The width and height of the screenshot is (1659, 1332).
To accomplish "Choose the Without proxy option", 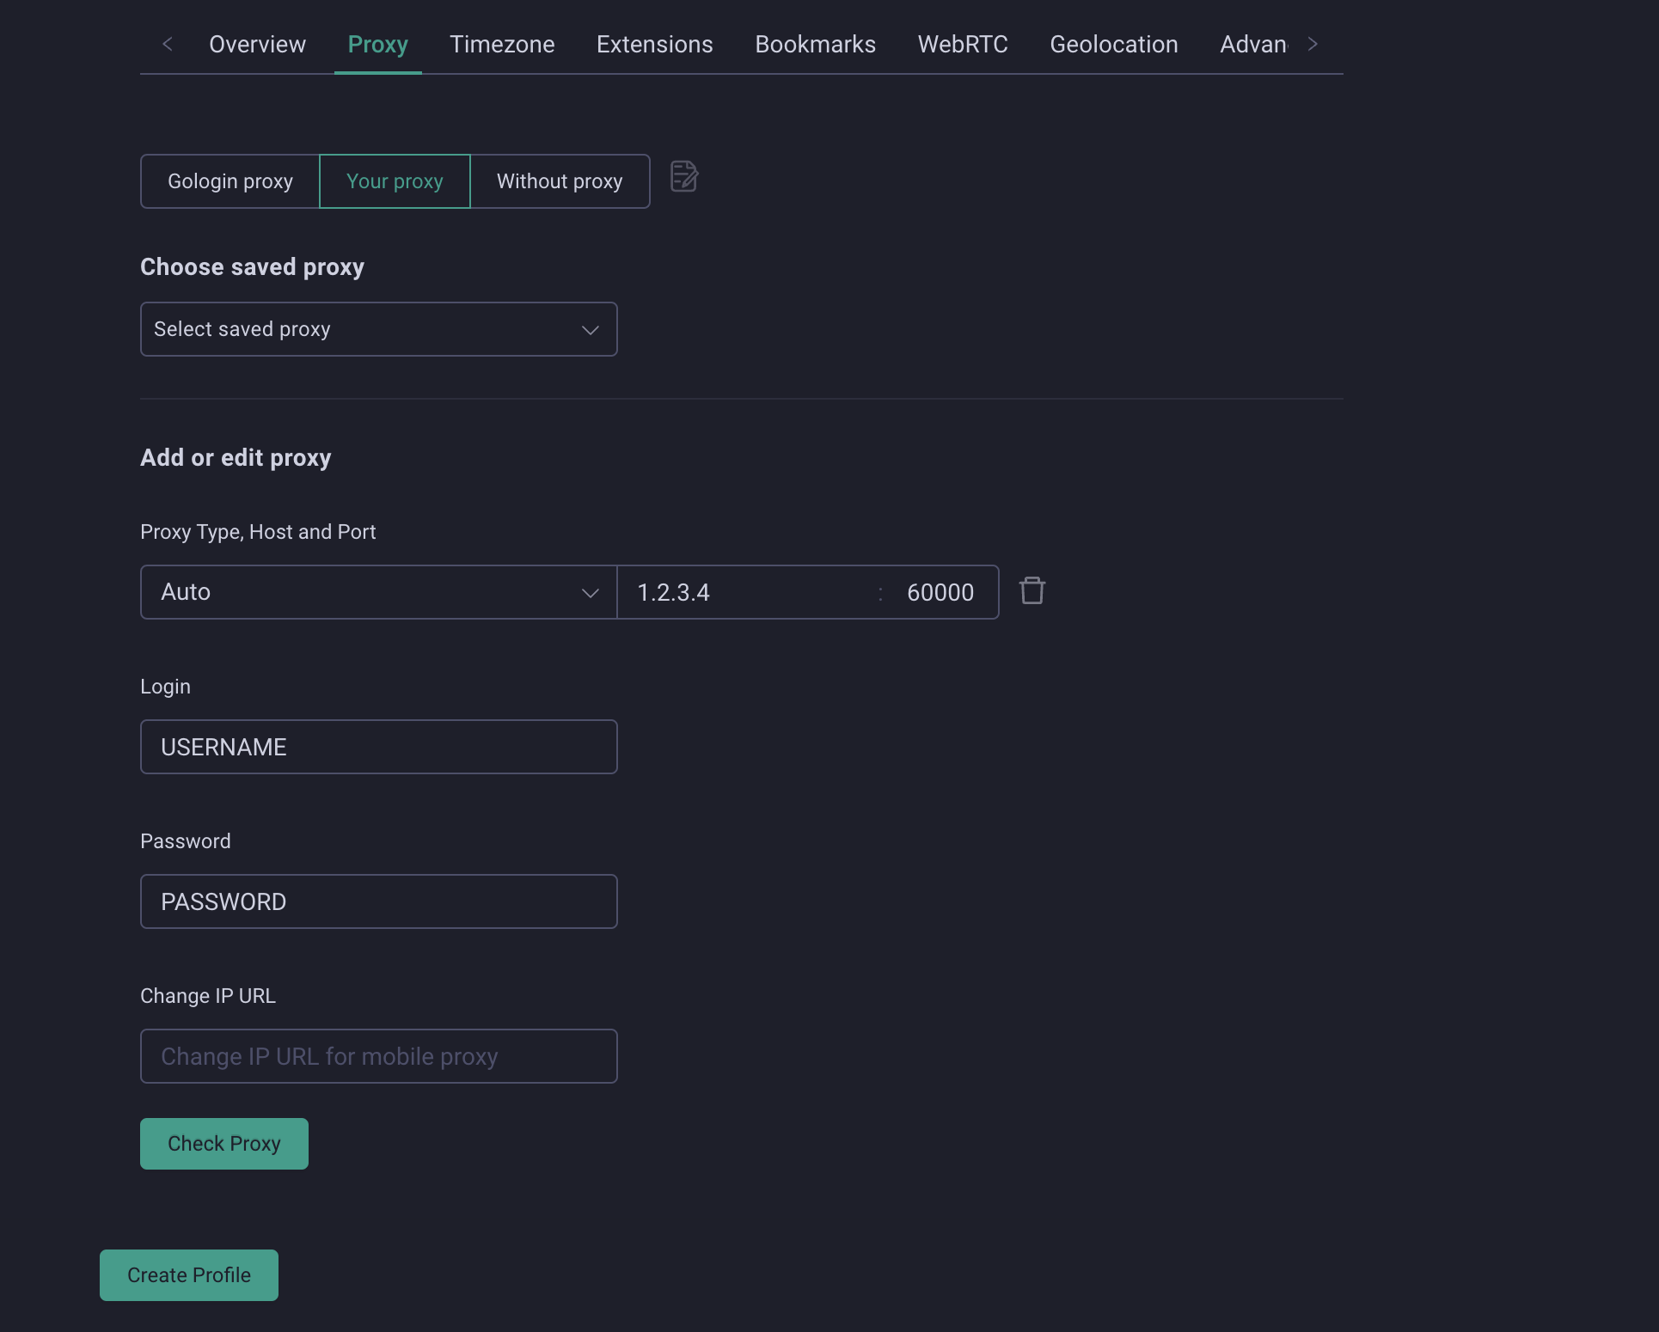I will 560,181.
